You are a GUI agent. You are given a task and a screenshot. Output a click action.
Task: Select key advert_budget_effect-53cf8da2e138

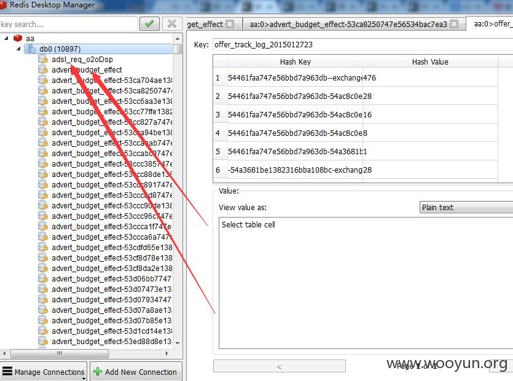click(112, 269)
